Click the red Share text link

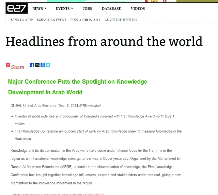point(18,67)
